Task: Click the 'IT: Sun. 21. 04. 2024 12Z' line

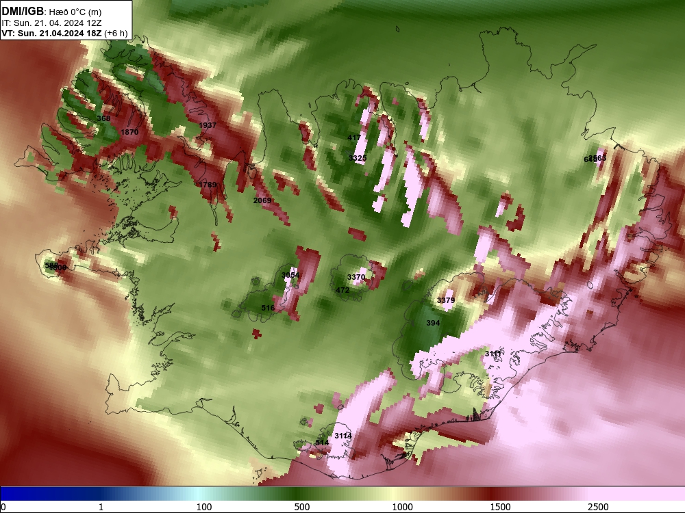Action: click(51, 23)
